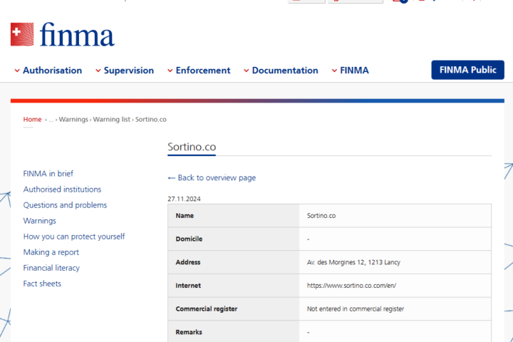513x342 pixels.
Task: Open Warning list breadcrumb
Action: coord(112,120)
